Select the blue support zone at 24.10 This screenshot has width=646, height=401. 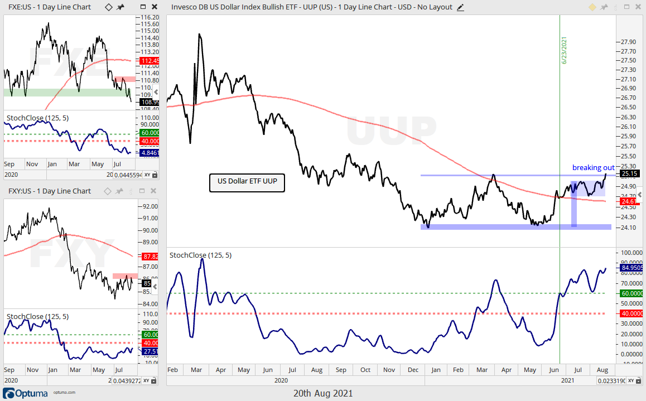point(516,226)
